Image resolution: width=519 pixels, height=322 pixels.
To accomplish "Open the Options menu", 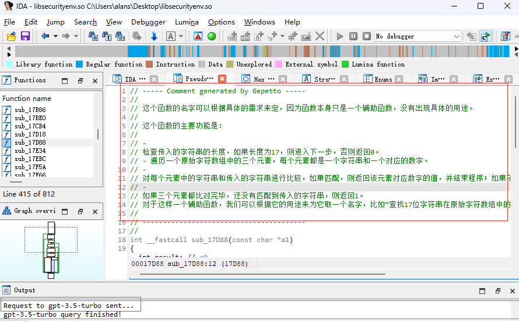I will [221, 22].
